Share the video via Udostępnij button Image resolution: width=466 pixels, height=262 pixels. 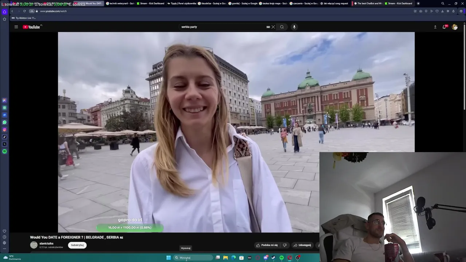coord(302,245)
